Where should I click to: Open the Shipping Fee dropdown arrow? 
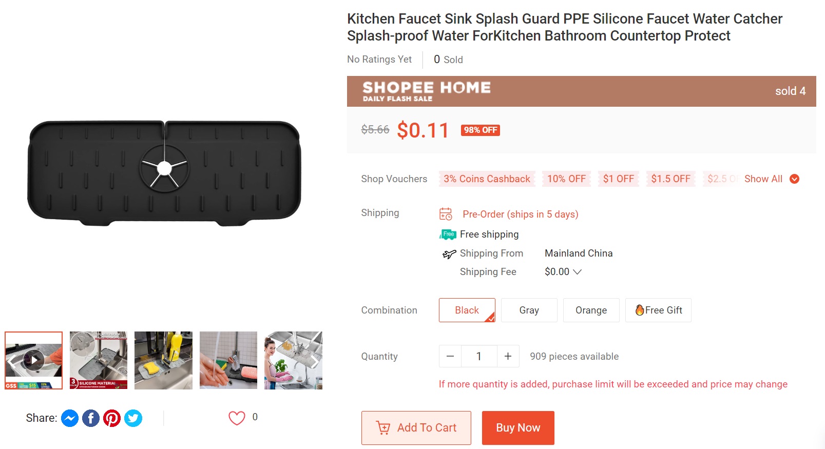[577, 272]
